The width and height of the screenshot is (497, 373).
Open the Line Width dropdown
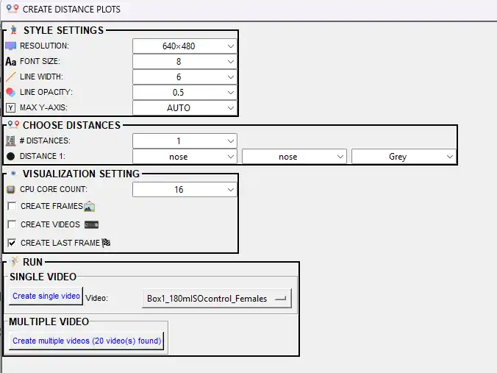coord(185,77)
